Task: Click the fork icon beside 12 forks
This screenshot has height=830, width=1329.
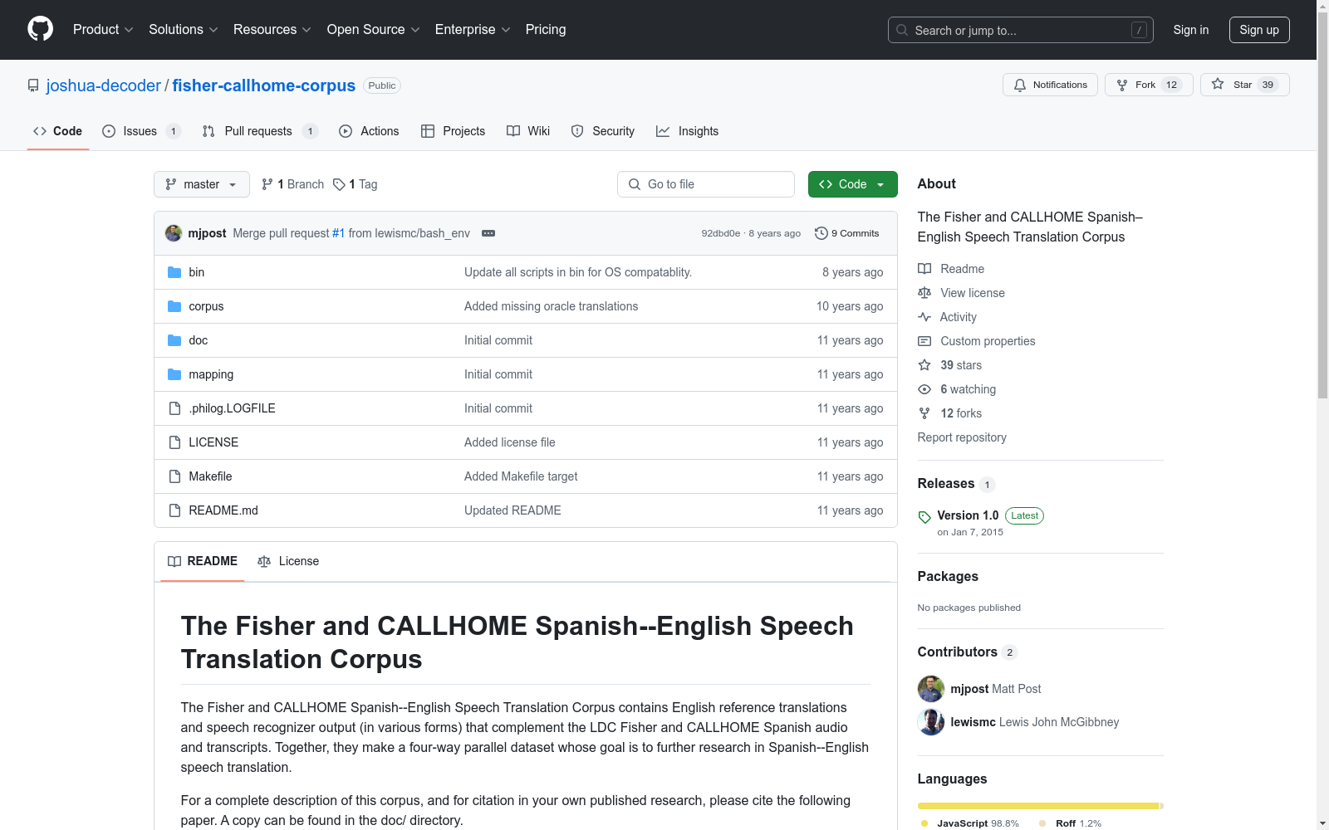Action: pos(924,413)
